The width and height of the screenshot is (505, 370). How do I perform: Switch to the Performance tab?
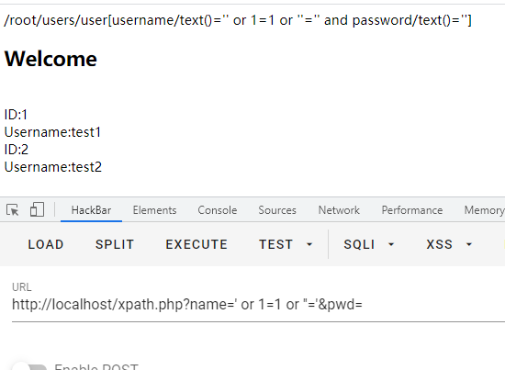[x=412, y=210]
